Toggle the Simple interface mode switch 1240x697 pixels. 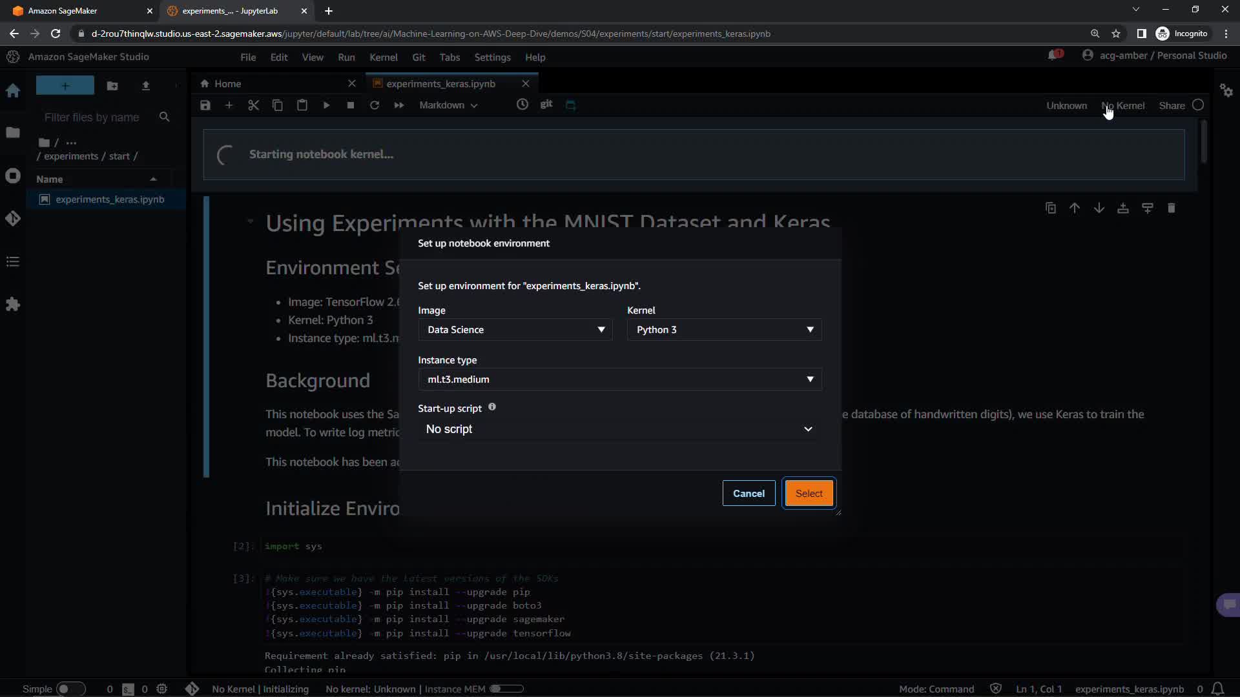70,689
